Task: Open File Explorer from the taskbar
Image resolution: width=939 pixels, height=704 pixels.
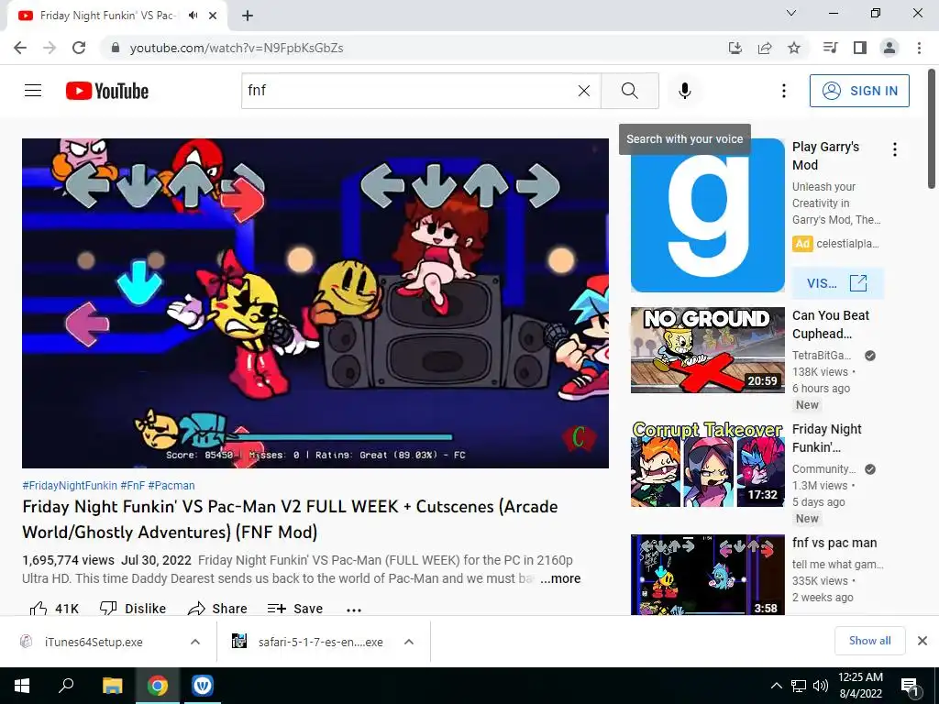Action: (112, 686)
